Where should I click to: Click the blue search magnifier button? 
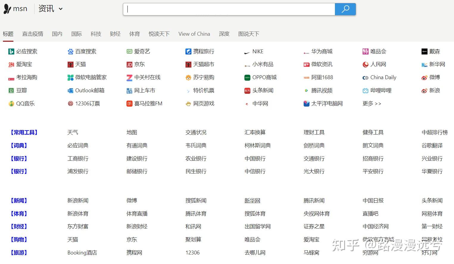pos(345,9)
